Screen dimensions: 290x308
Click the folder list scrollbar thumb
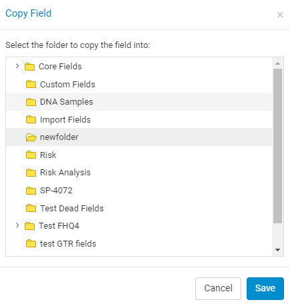click(x=277, y=146)
